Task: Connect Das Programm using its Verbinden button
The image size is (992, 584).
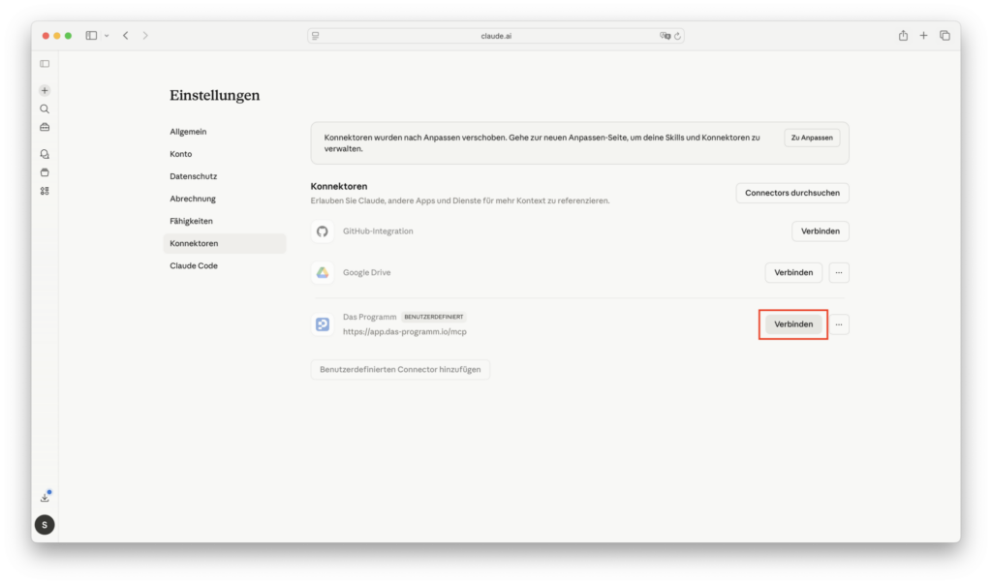Action: coord(793,324)
